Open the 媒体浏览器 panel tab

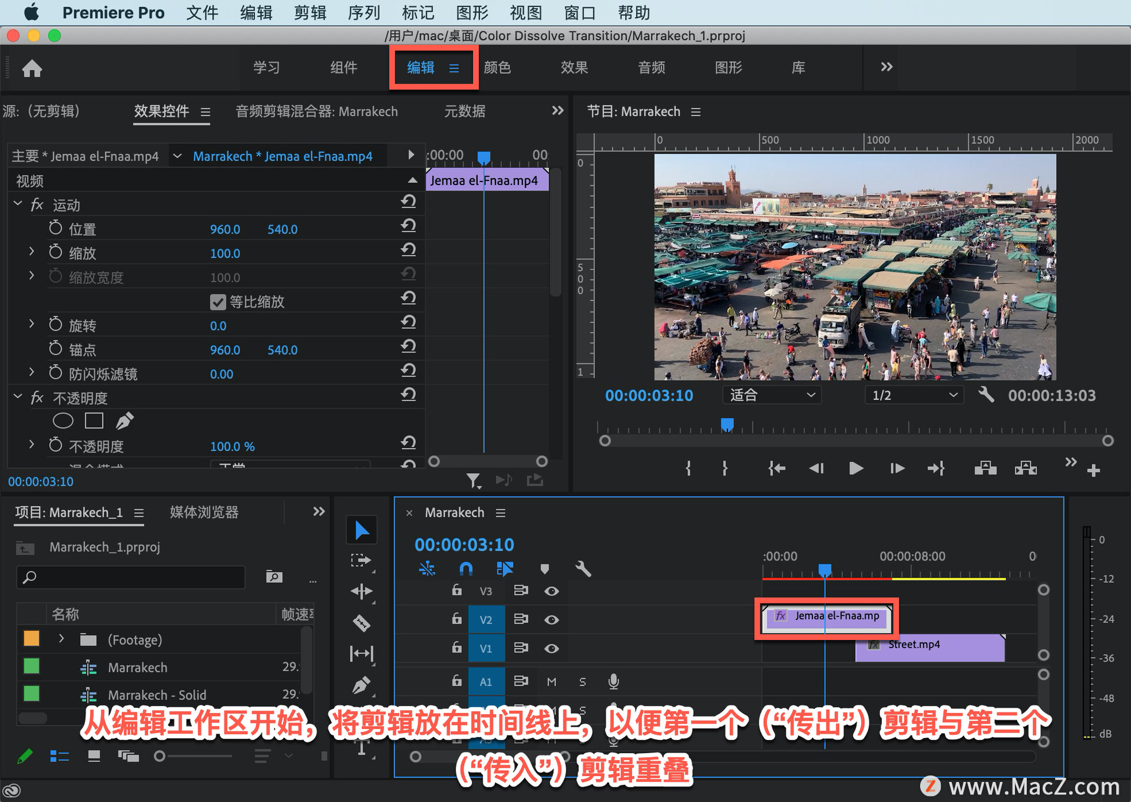pyautogui.click(x=204, y=512)
